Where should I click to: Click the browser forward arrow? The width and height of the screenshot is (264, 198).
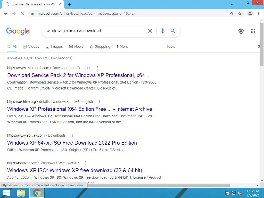[14, 13]
